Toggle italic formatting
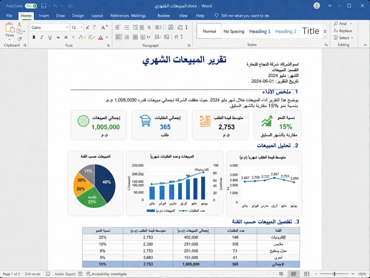370x278 pixels. 41,37
